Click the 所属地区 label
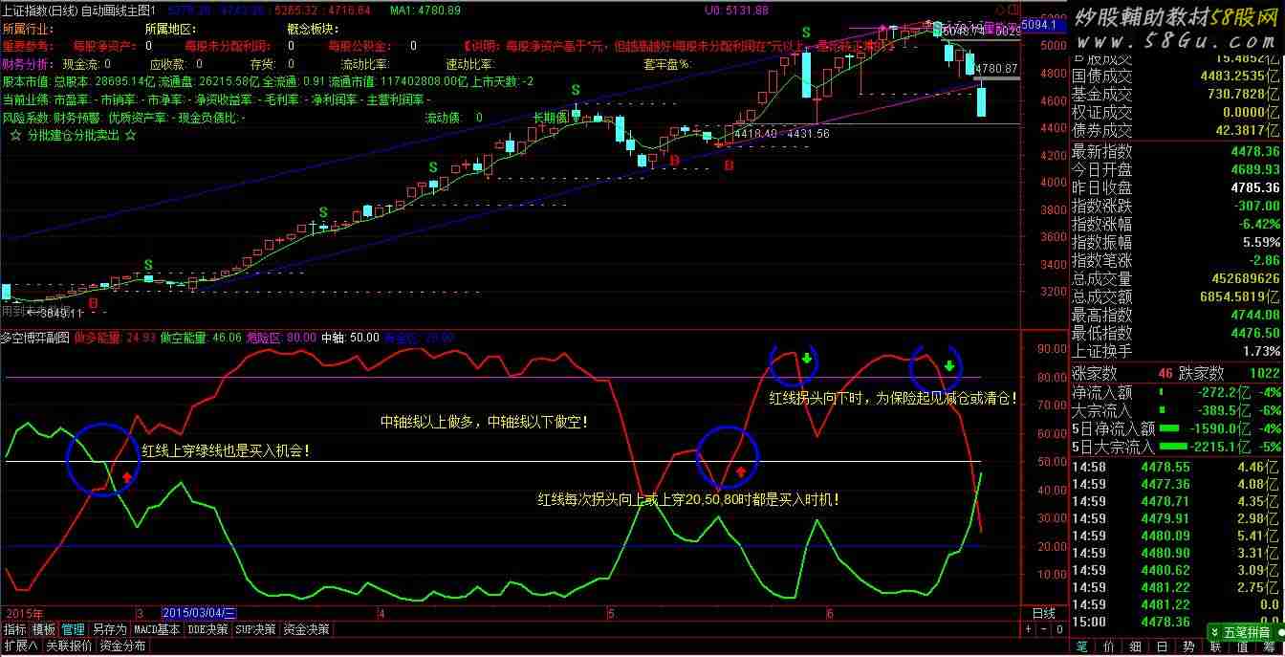This screenshot has width=1285, height=657. point(168,29)
